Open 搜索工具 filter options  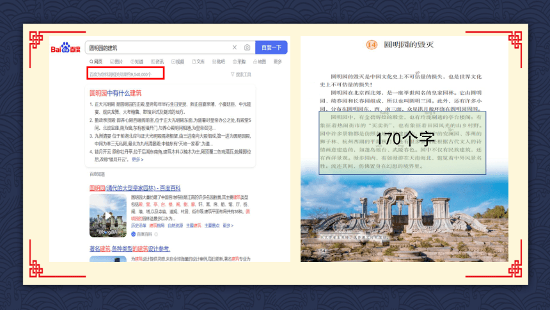241,74
